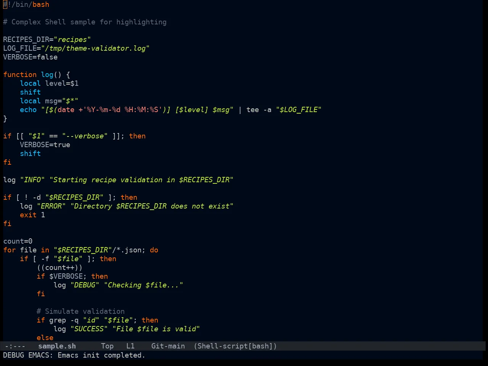
Task: Click the VERBOSE=true assignment
Action: [x=45, y=145]
